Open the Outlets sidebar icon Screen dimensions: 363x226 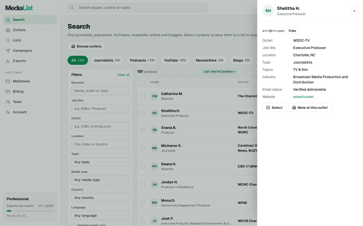click(8, 30)
